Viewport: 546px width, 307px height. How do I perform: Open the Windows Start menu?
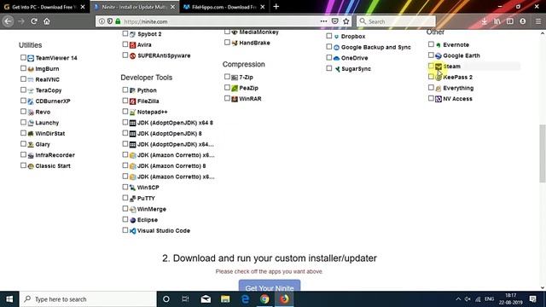coord(9,299)
